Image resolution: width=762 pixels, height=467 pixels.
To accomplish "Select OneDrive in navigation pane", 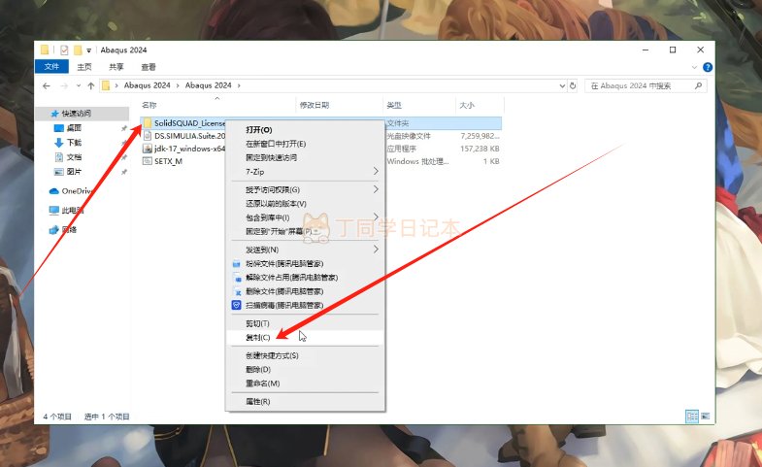I will (77, 191).
